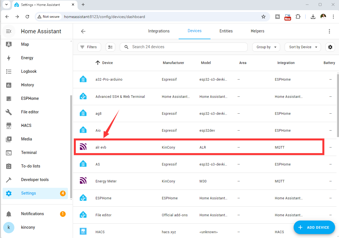Expand the Group by dropdown
Image resolution: width=339 pixels, height=238 pixels.
click(266, 47)
